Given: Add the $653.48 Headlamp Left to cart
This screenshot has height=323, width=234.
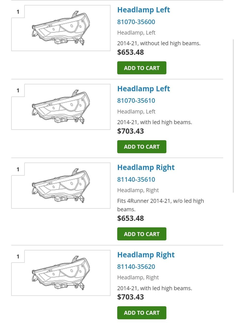Looking at the screenshot, I should point(142,68).
